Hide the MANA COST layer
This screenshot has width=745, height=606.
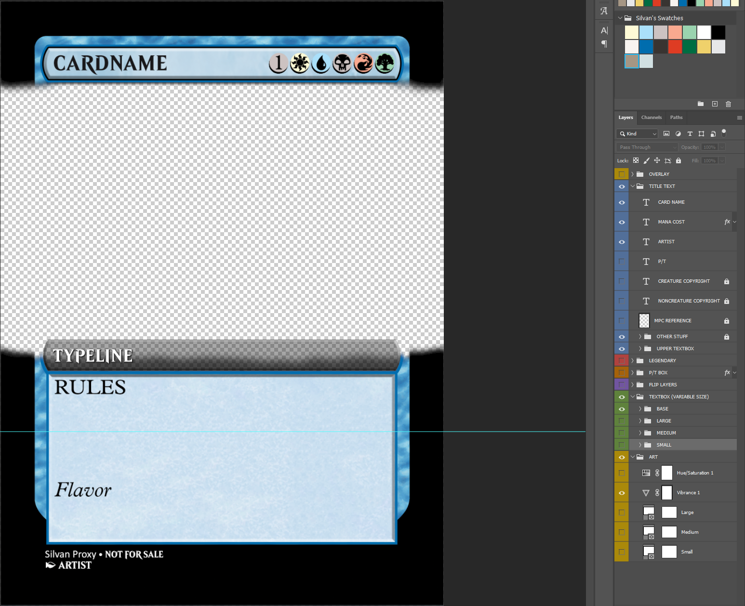point(621,222)
